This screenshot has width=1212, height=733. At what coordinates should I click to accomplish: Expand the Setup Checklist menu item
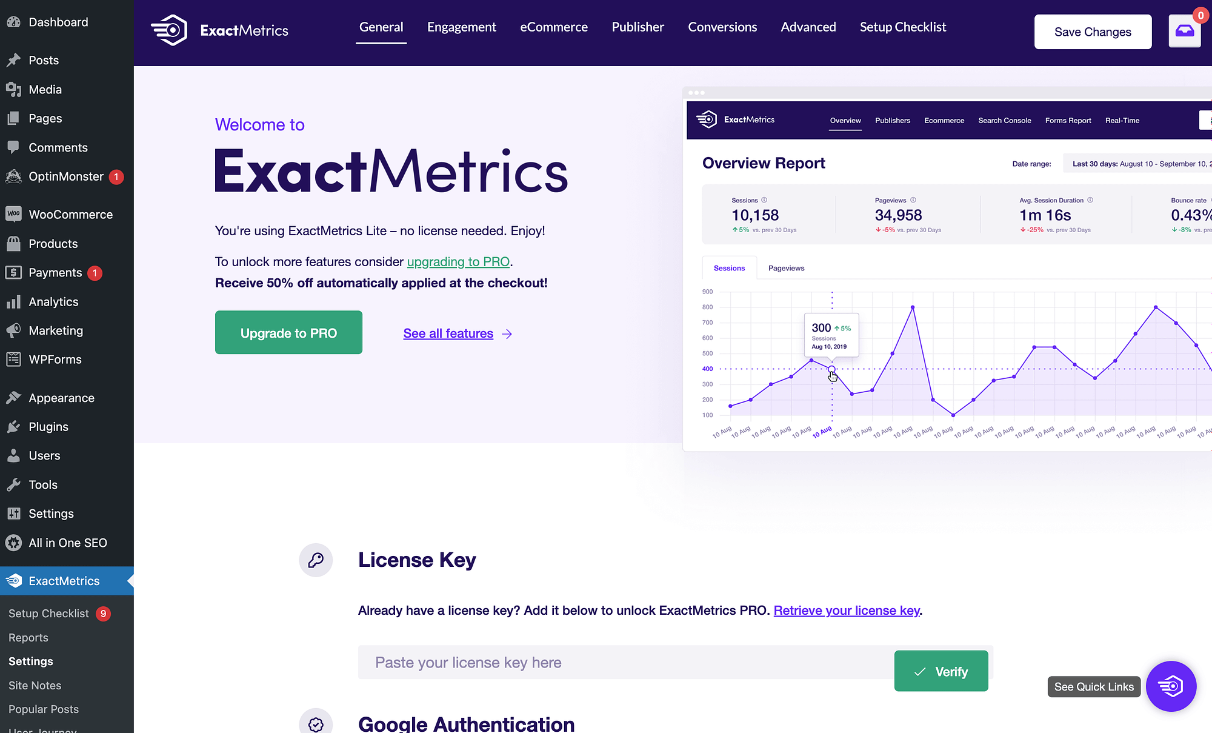(48, 612)
